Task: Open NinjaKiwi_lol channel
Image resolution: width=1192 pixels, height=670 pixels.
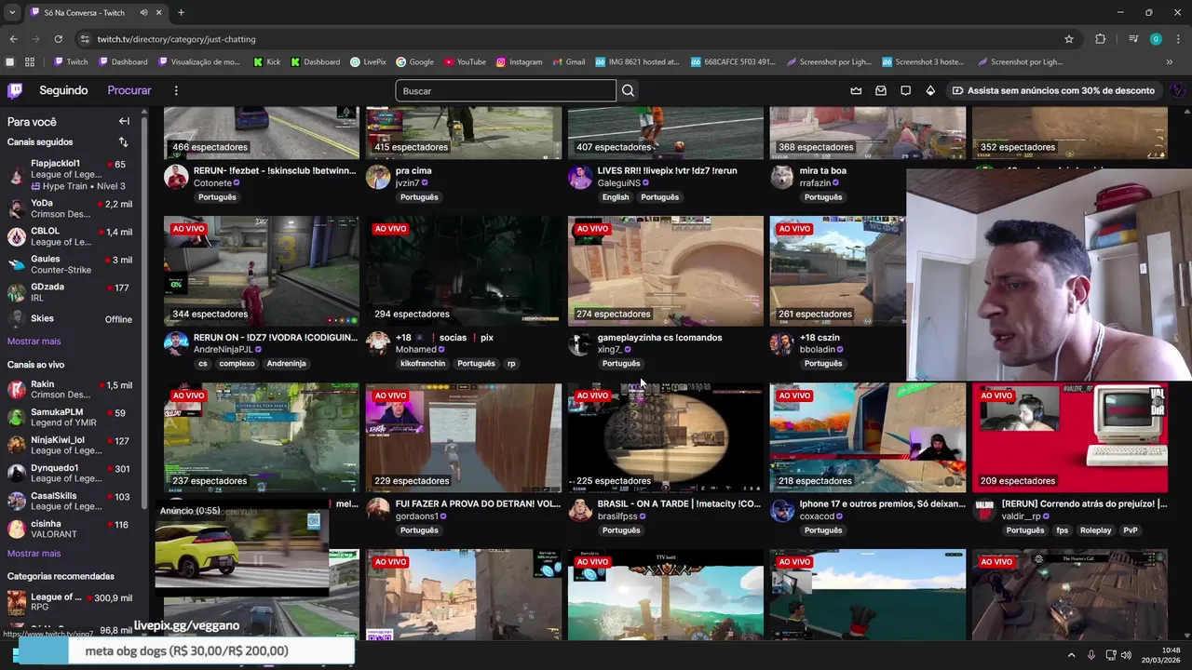Action: click(x=71, y=445)
